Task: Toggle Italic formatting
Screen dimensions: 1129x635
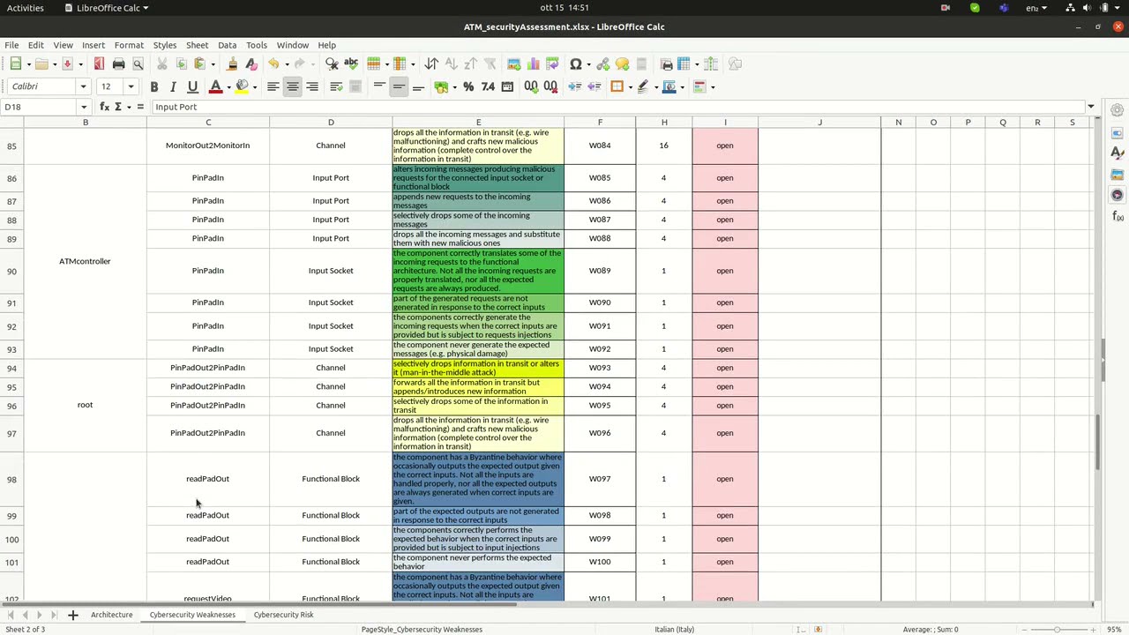Action: [173, 86]
